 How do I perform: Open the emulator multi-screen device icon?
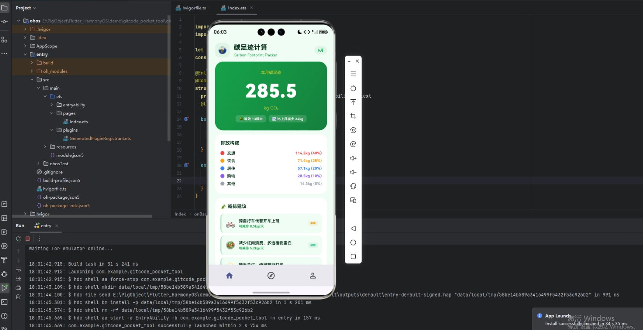(353, 200)
